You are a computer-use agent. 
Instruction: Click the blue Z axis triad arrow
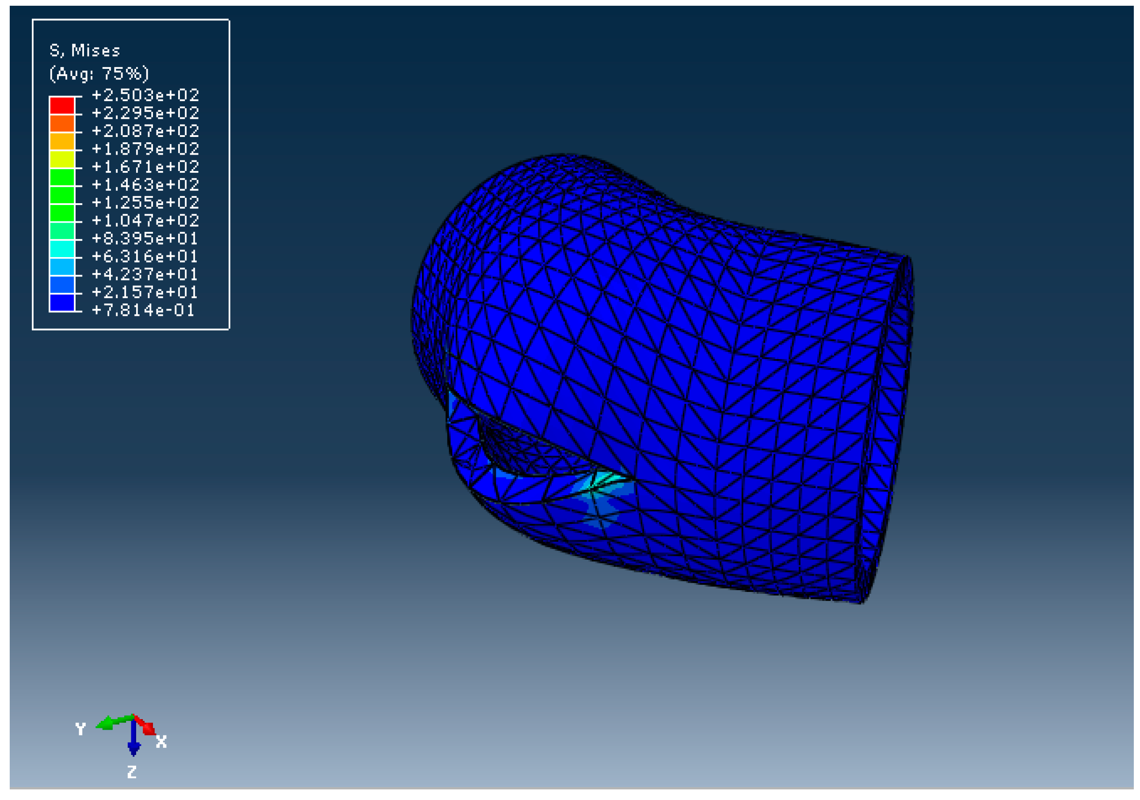click(133, 740)
